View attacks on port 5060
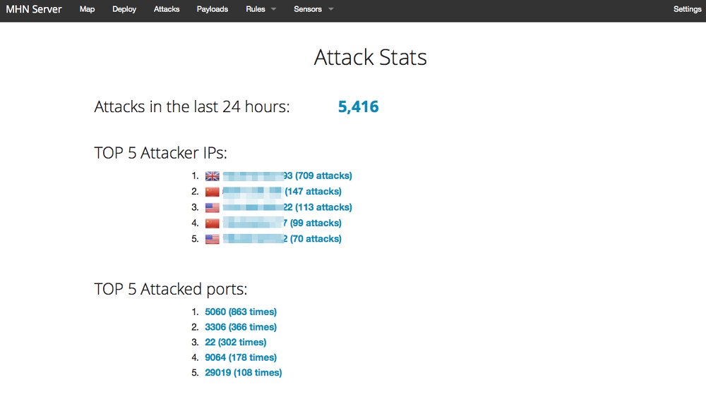 241,312
